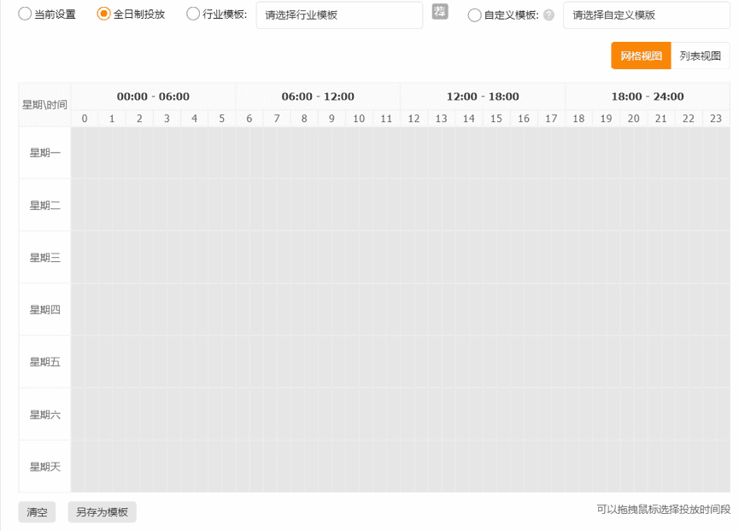Viewport: 739px width, 531px height.
Task: Select the 当前设置 radio button
Action: [x=25, y=15]
